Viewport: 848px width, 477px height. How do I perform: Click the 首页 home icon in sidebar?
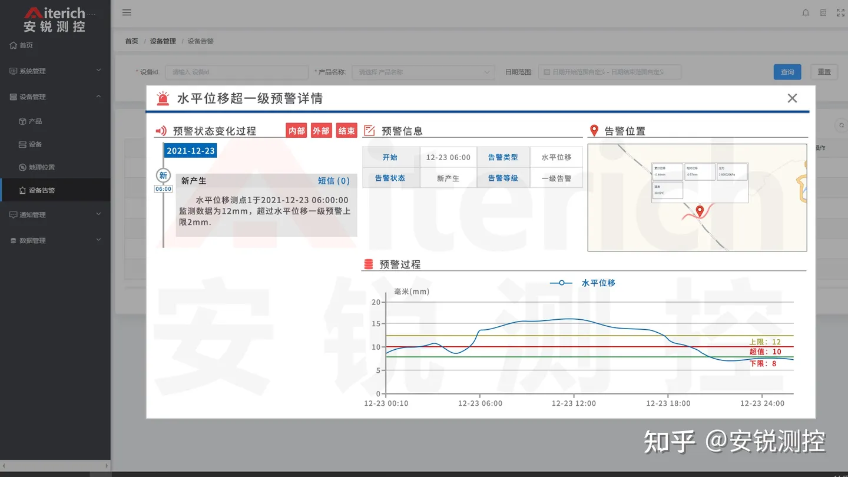coord(14,45)
